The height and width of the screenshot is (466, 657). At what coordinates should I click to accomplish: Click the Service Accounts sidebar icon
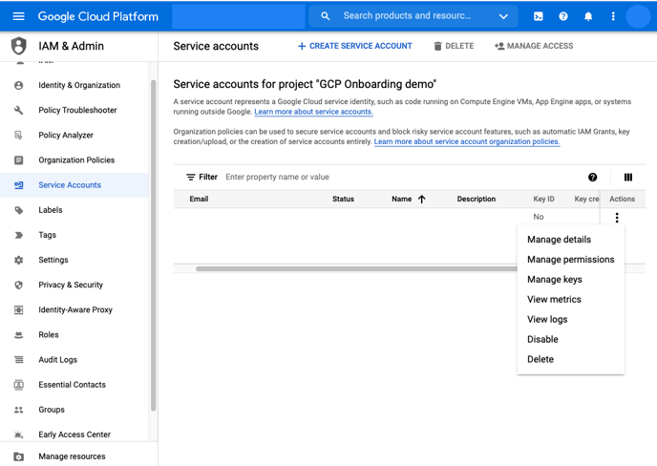pos(18,185)
